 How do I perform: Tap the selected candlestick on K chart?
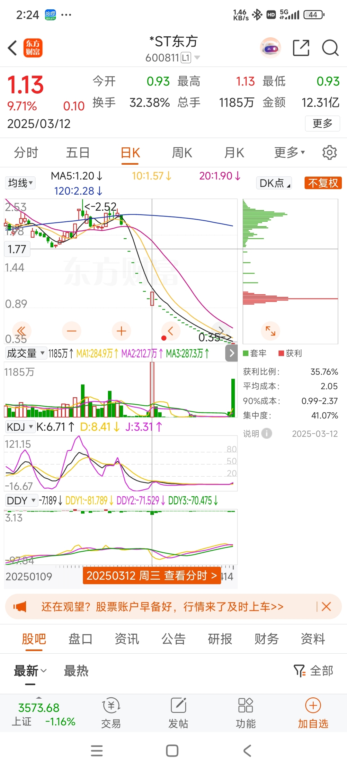pos(152,299)
